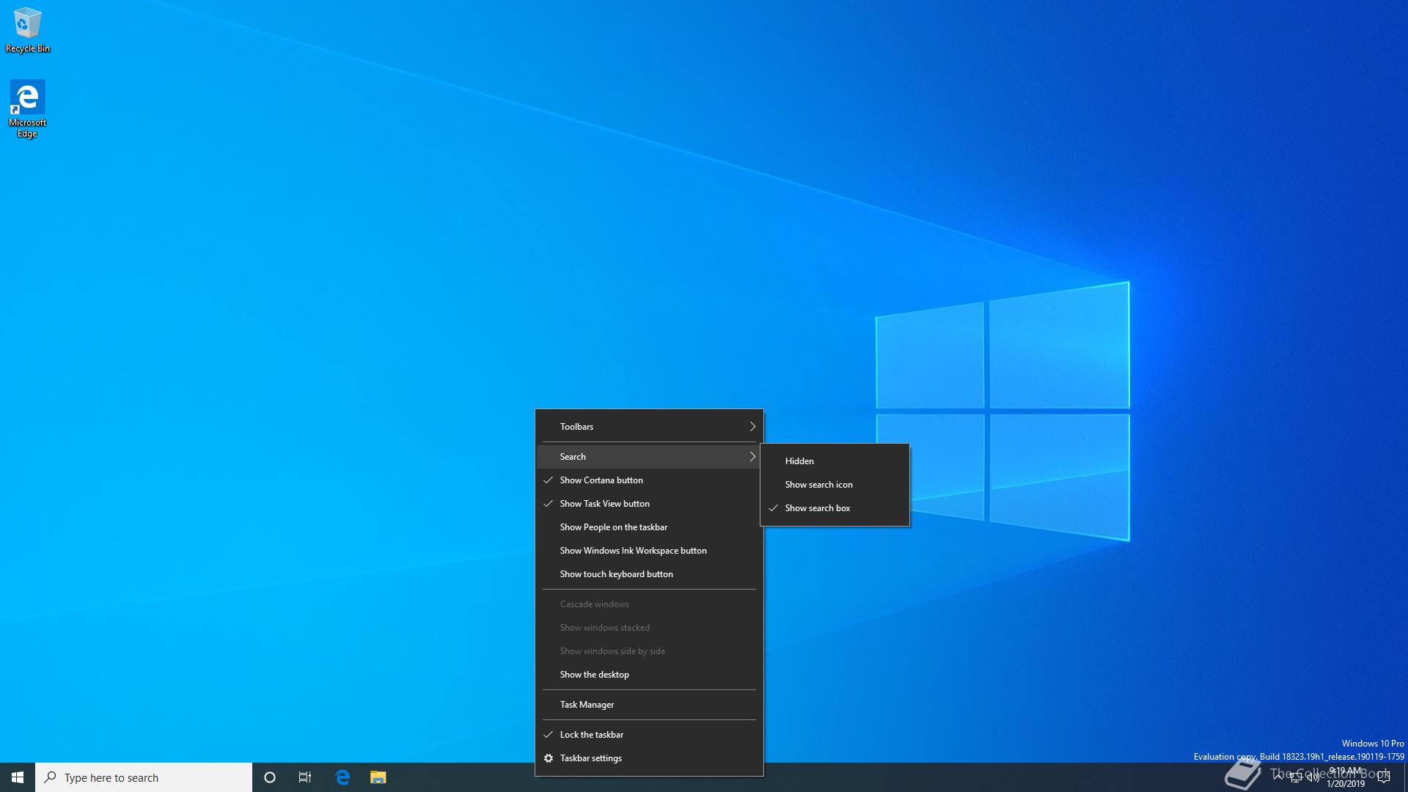Image resolution: width=1408 pixels, height=792 pixels.
Task: Open the Action Center notifications icon
Action: click(1384, 777)
